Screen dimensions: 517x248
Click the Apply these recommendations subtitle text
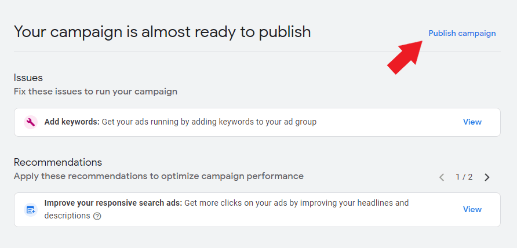point(159,176)
